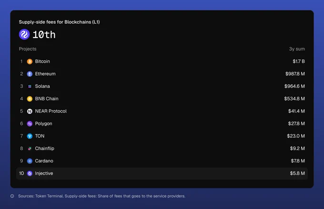
Task: Click the Chainflip logo icon
Action: pos(30,149)
